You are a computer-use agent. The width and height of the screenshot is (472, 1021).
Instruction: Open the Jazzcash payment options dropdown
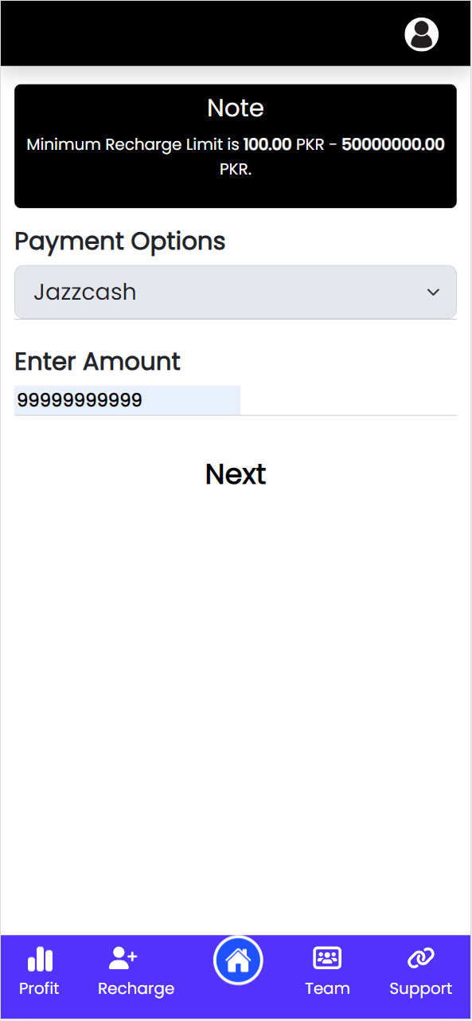click(236, 292)
